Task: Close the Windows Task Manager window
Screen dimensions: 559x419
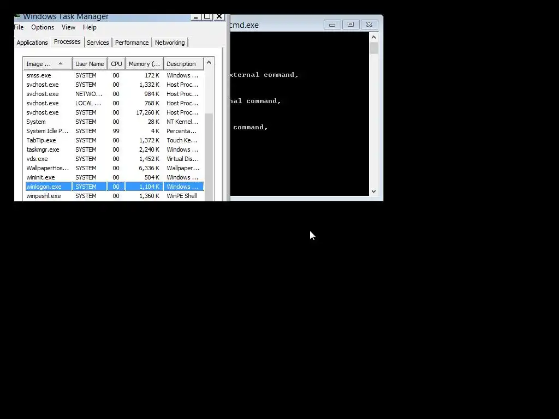Action: [x=219, y=17]
